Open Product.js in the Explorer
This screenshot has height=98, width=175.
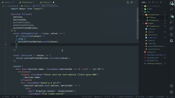click(x=154, y=20)
